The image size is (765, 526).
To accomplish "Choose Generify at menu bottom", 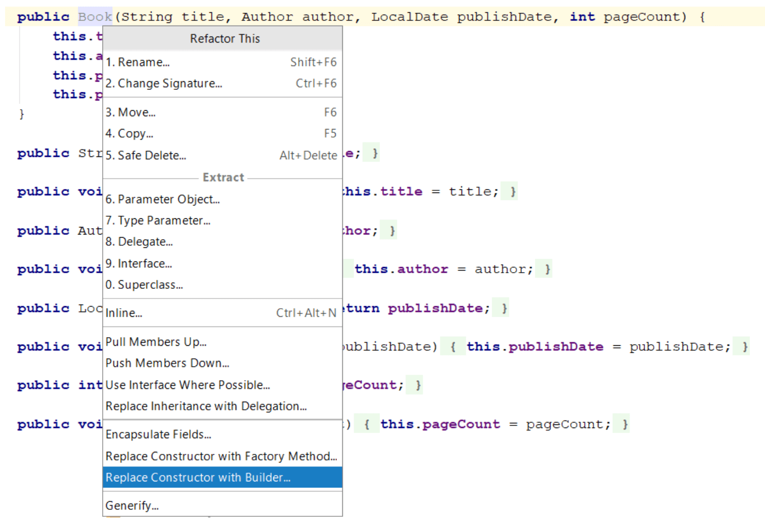I will 132,506.
